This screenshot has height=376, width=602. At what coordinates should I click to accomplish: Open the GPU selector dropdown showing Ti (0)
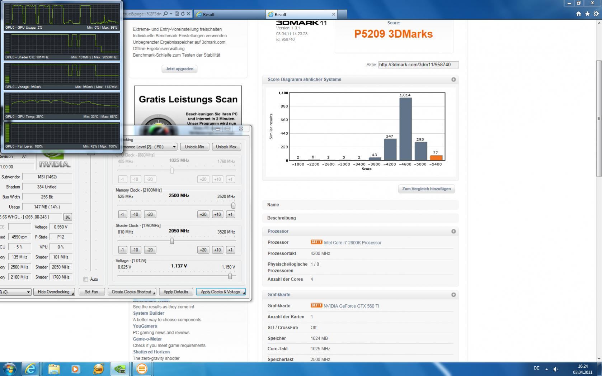(15, 292)
